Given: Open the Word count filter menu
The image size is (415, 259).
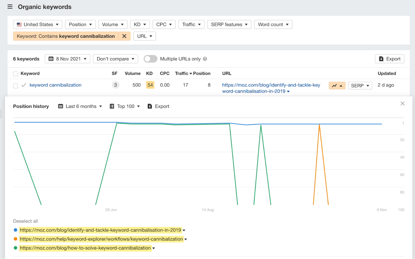Looking at the screenshot, I should point(273,24).
